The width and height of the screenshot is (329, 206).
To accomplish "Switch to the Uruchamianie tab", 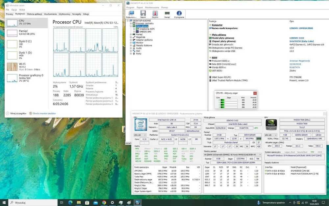I will click(50, 14).
